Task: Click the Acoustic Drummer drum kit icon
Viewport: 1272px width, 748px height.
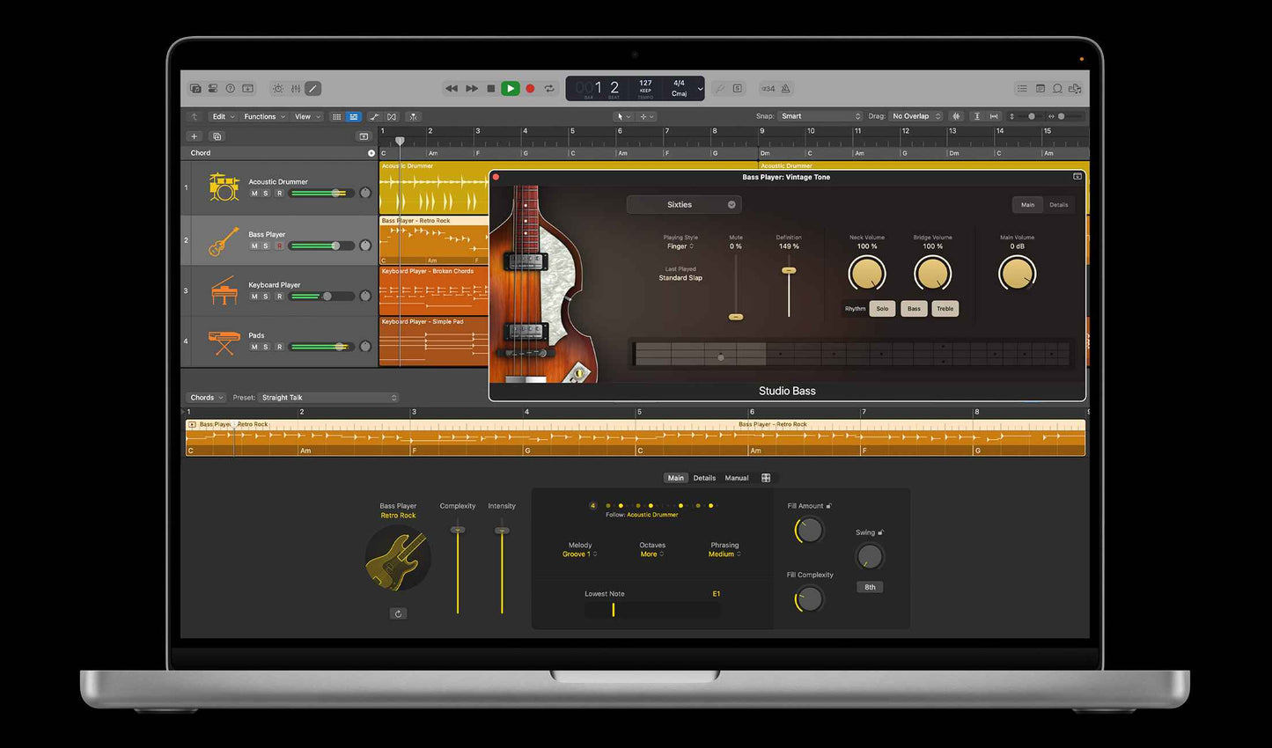Action: (x=224, y=187)
